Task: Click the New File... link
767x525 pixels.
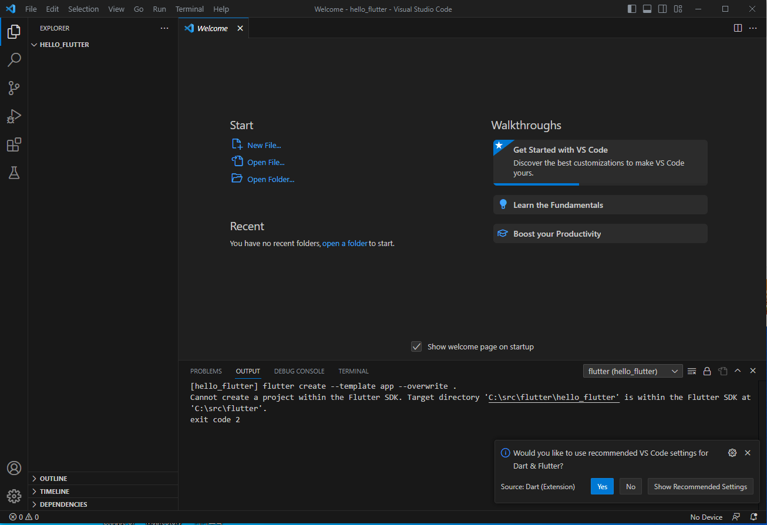Action: pyautogui.click(x=264, y=145)
